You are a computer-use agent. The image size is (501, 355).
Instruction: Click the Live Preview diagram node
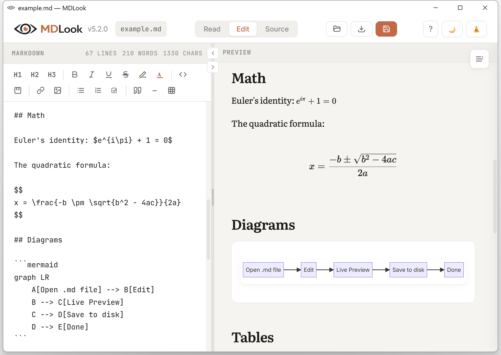[x=353, y=270]
